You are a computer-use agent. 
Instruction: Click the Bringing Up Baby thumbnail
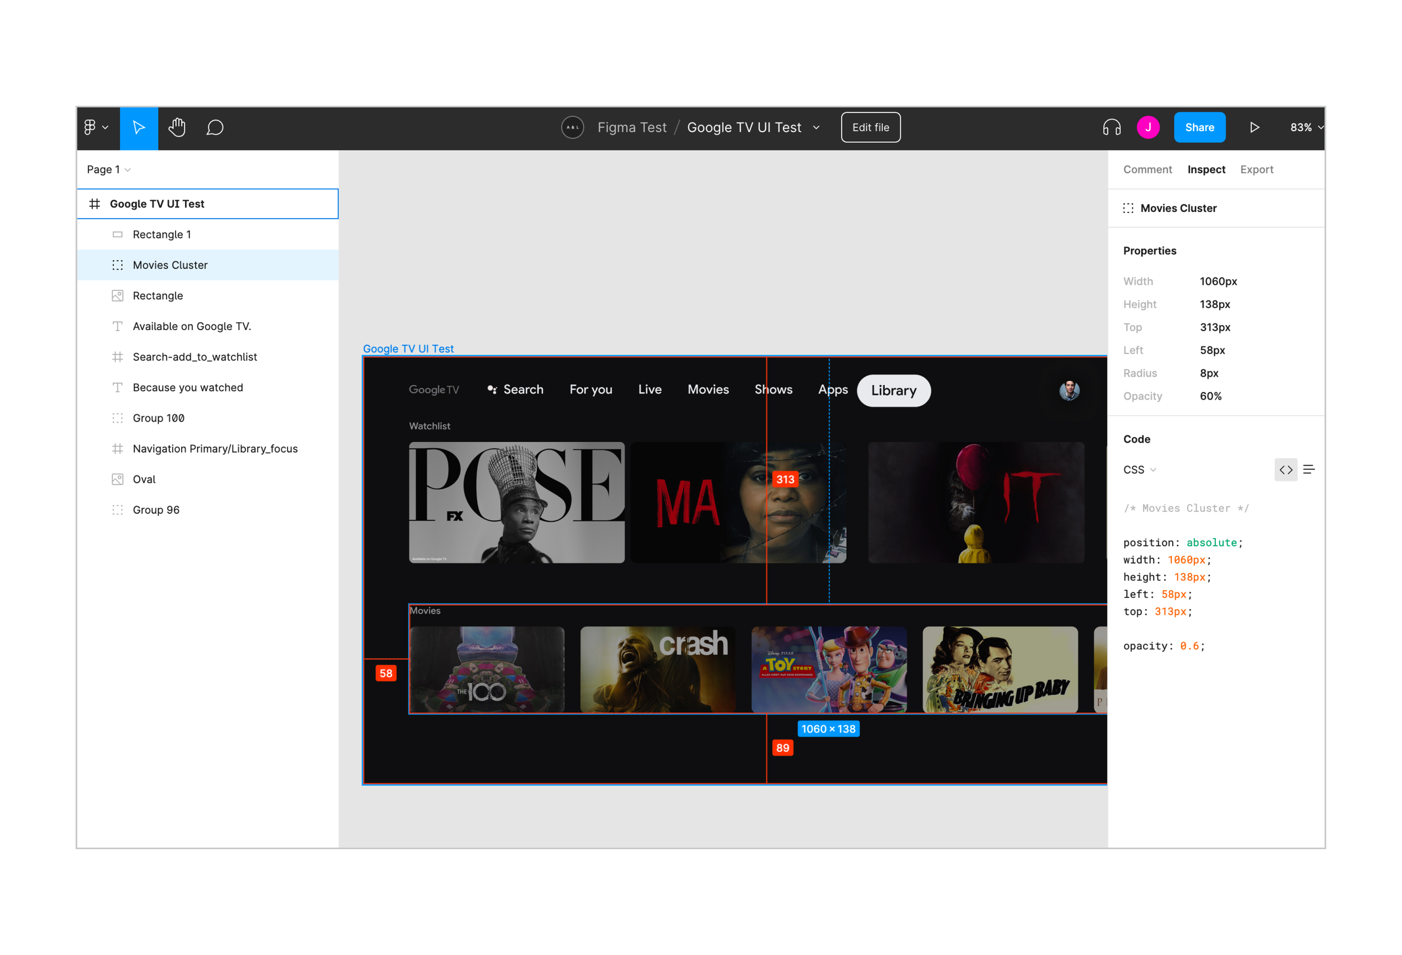pos(999,669)
